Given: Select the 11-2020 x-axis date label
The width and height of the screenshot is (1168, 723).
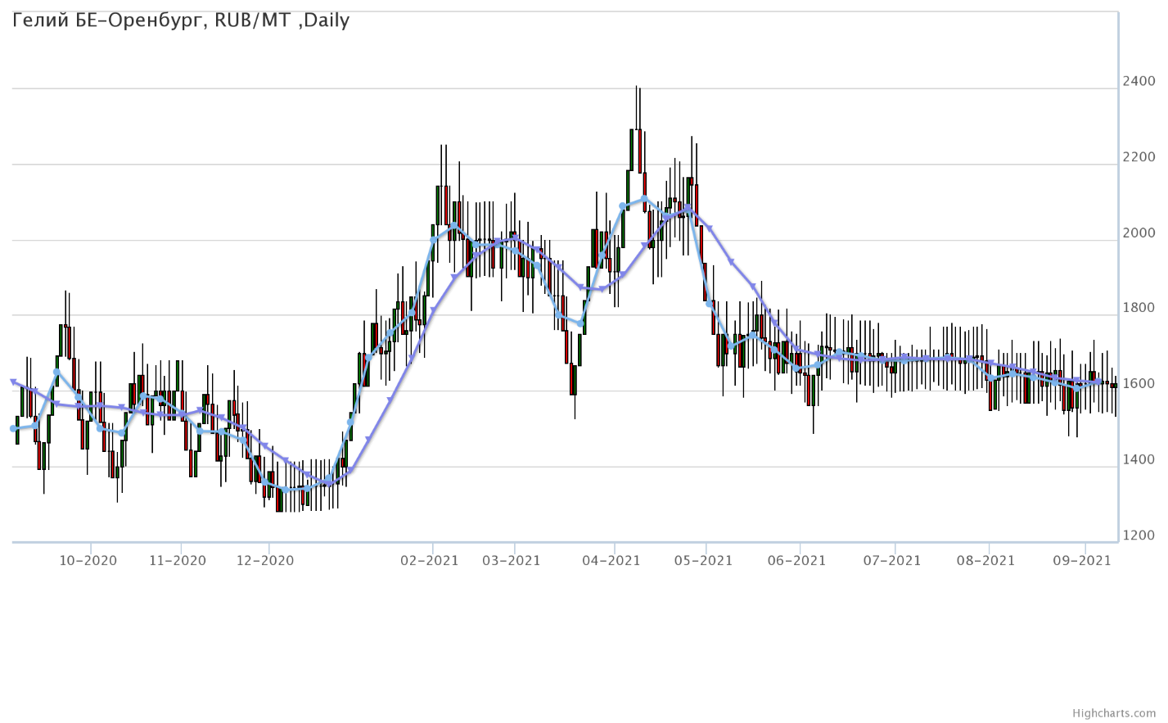Looking at the screenshot, I should click(x=178, y=561).
